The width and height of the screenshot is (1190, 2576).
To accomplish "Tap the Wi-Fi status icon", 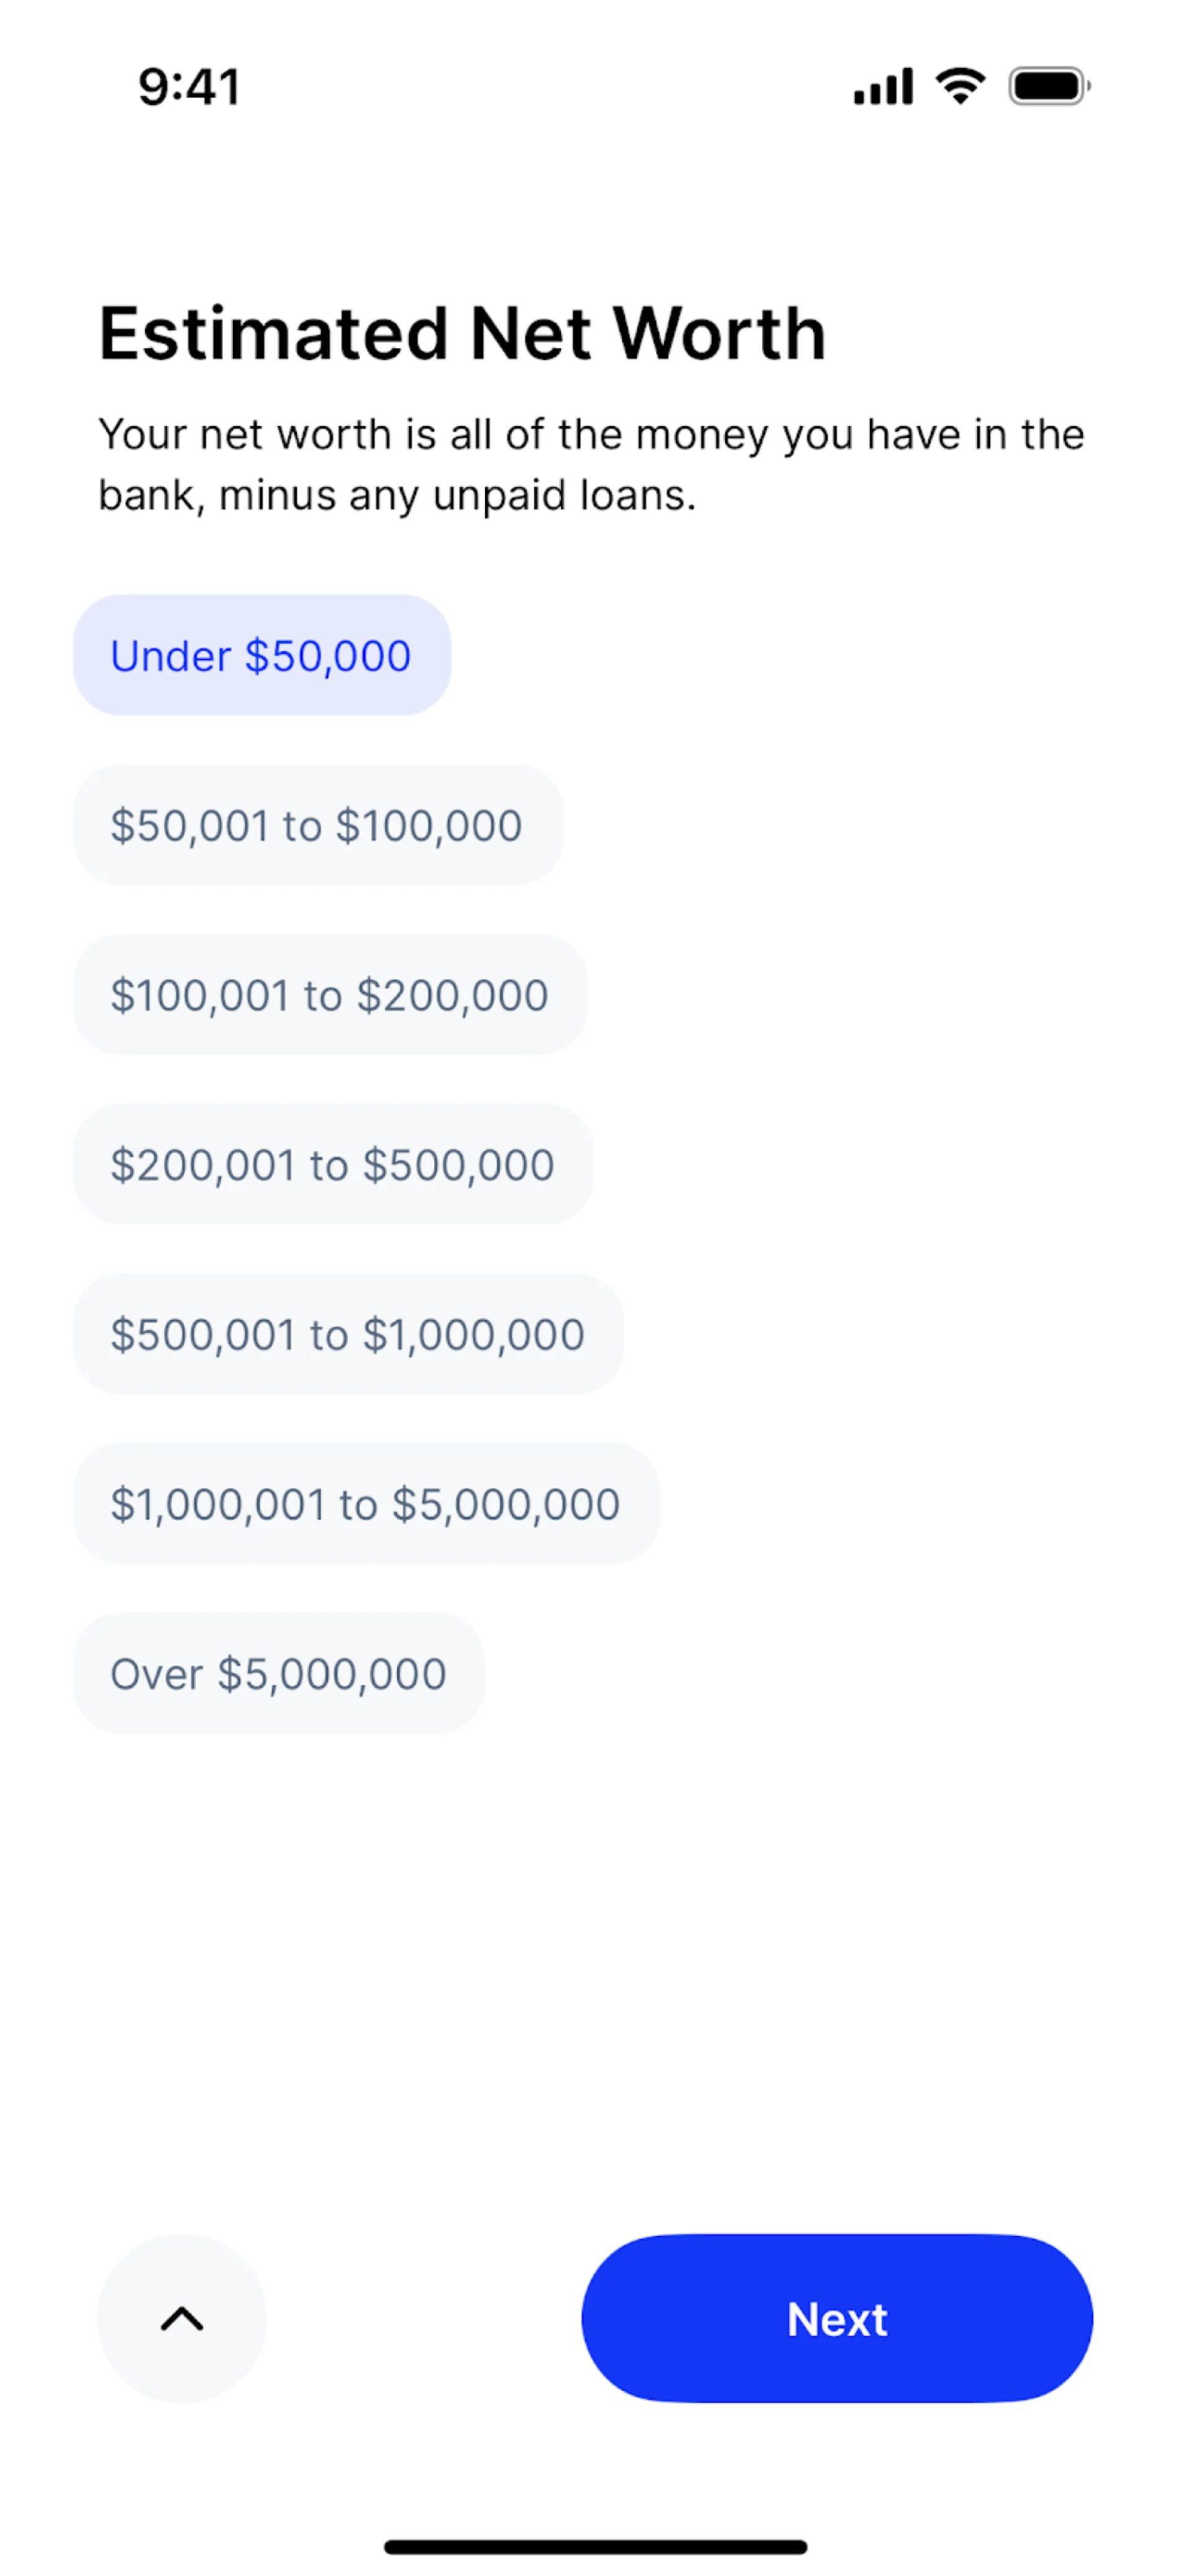I will point(960,86).
